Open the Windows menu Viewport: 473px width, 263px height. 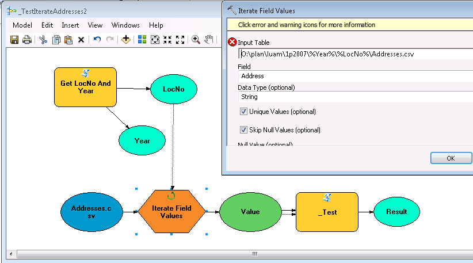(125, 25)
